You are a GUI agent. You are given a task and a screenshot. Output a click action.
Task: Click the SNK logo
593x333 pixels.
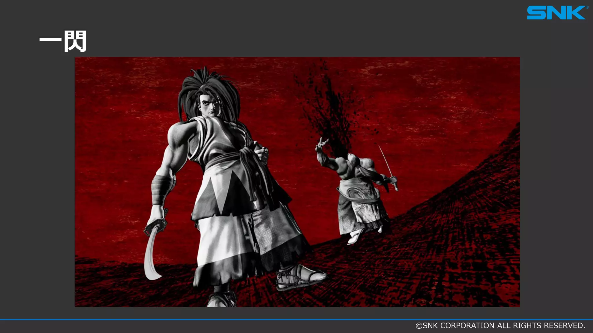click(557, 13)
